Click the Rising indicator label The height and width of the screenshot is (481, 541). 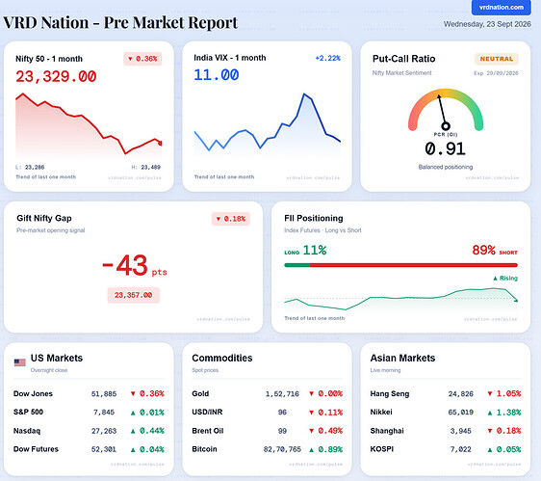505,279
